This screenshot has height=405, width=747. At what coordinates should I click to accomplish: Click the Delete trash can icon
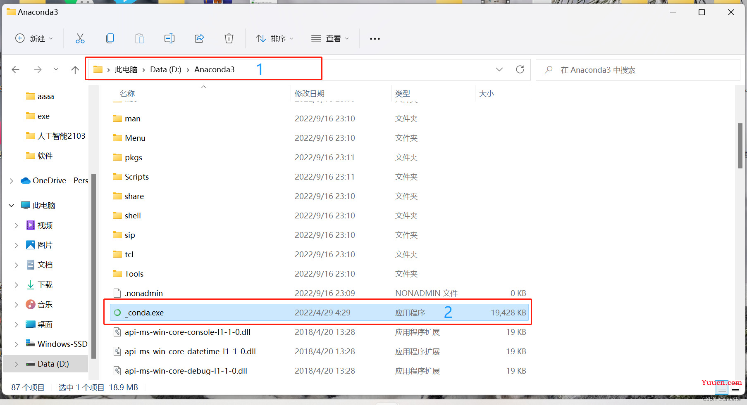[x=229, y=38]
